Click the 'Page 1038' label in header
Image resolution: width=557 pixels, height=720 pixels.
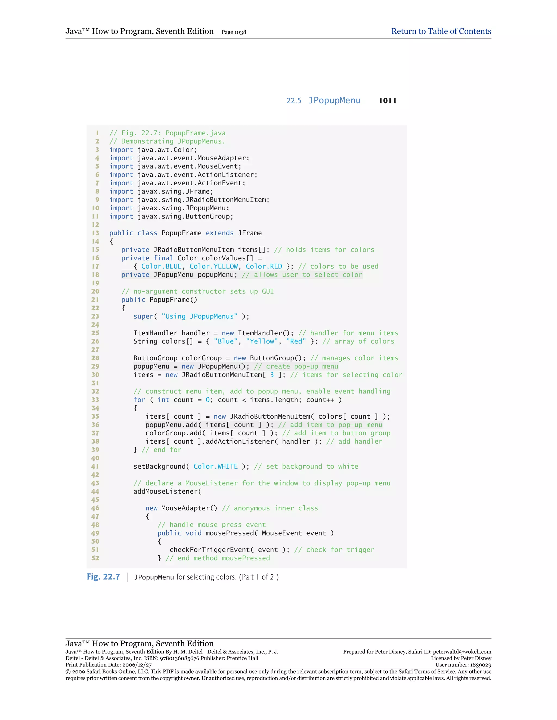click(x=234, y=32)
